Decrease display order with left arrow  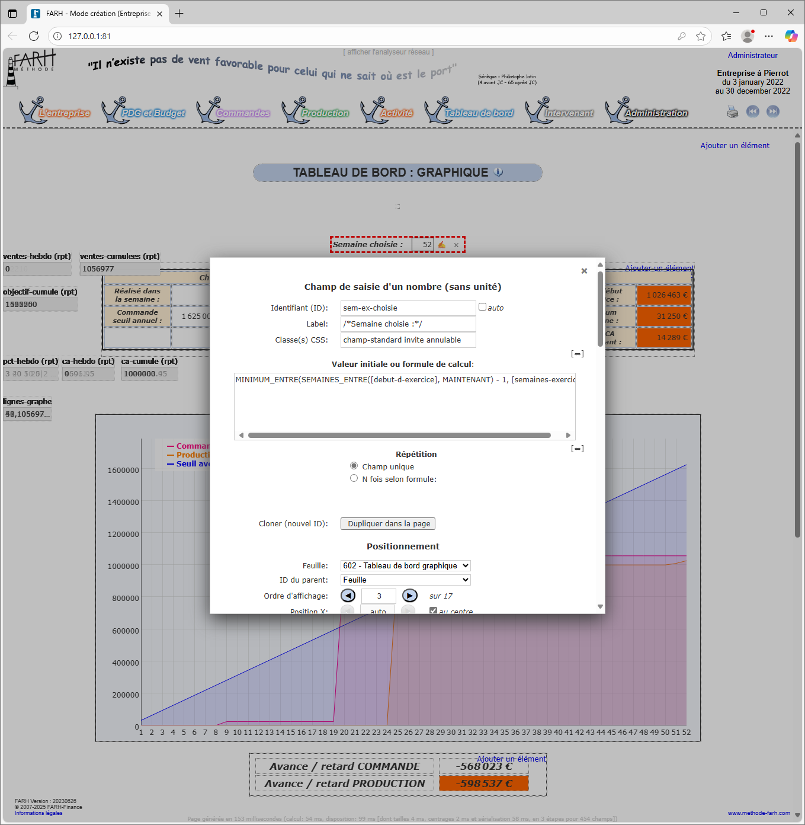coord(348,596)
